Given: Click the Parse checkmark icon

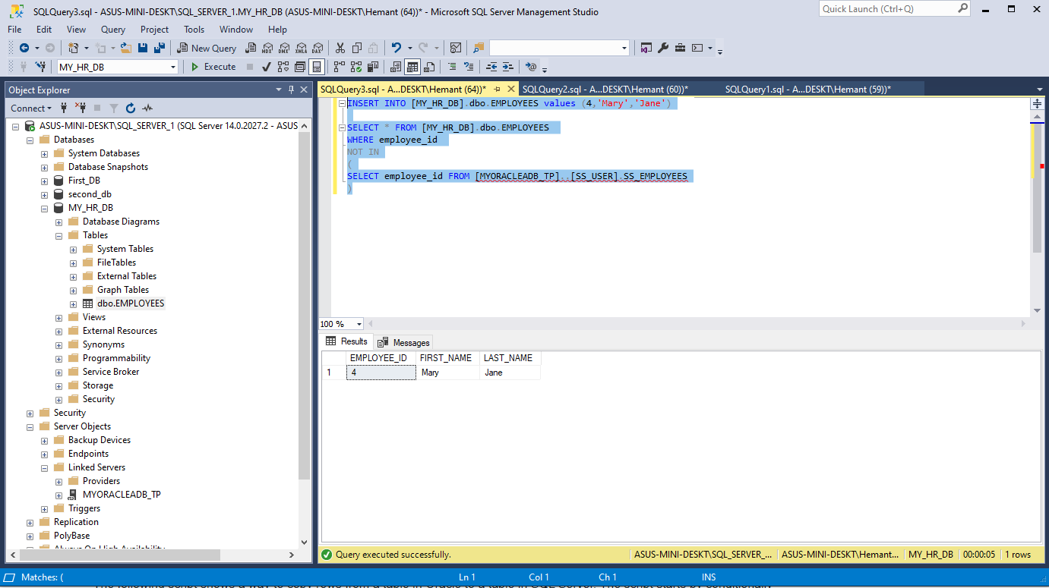Looking at the screenshot, I should 266,67.
